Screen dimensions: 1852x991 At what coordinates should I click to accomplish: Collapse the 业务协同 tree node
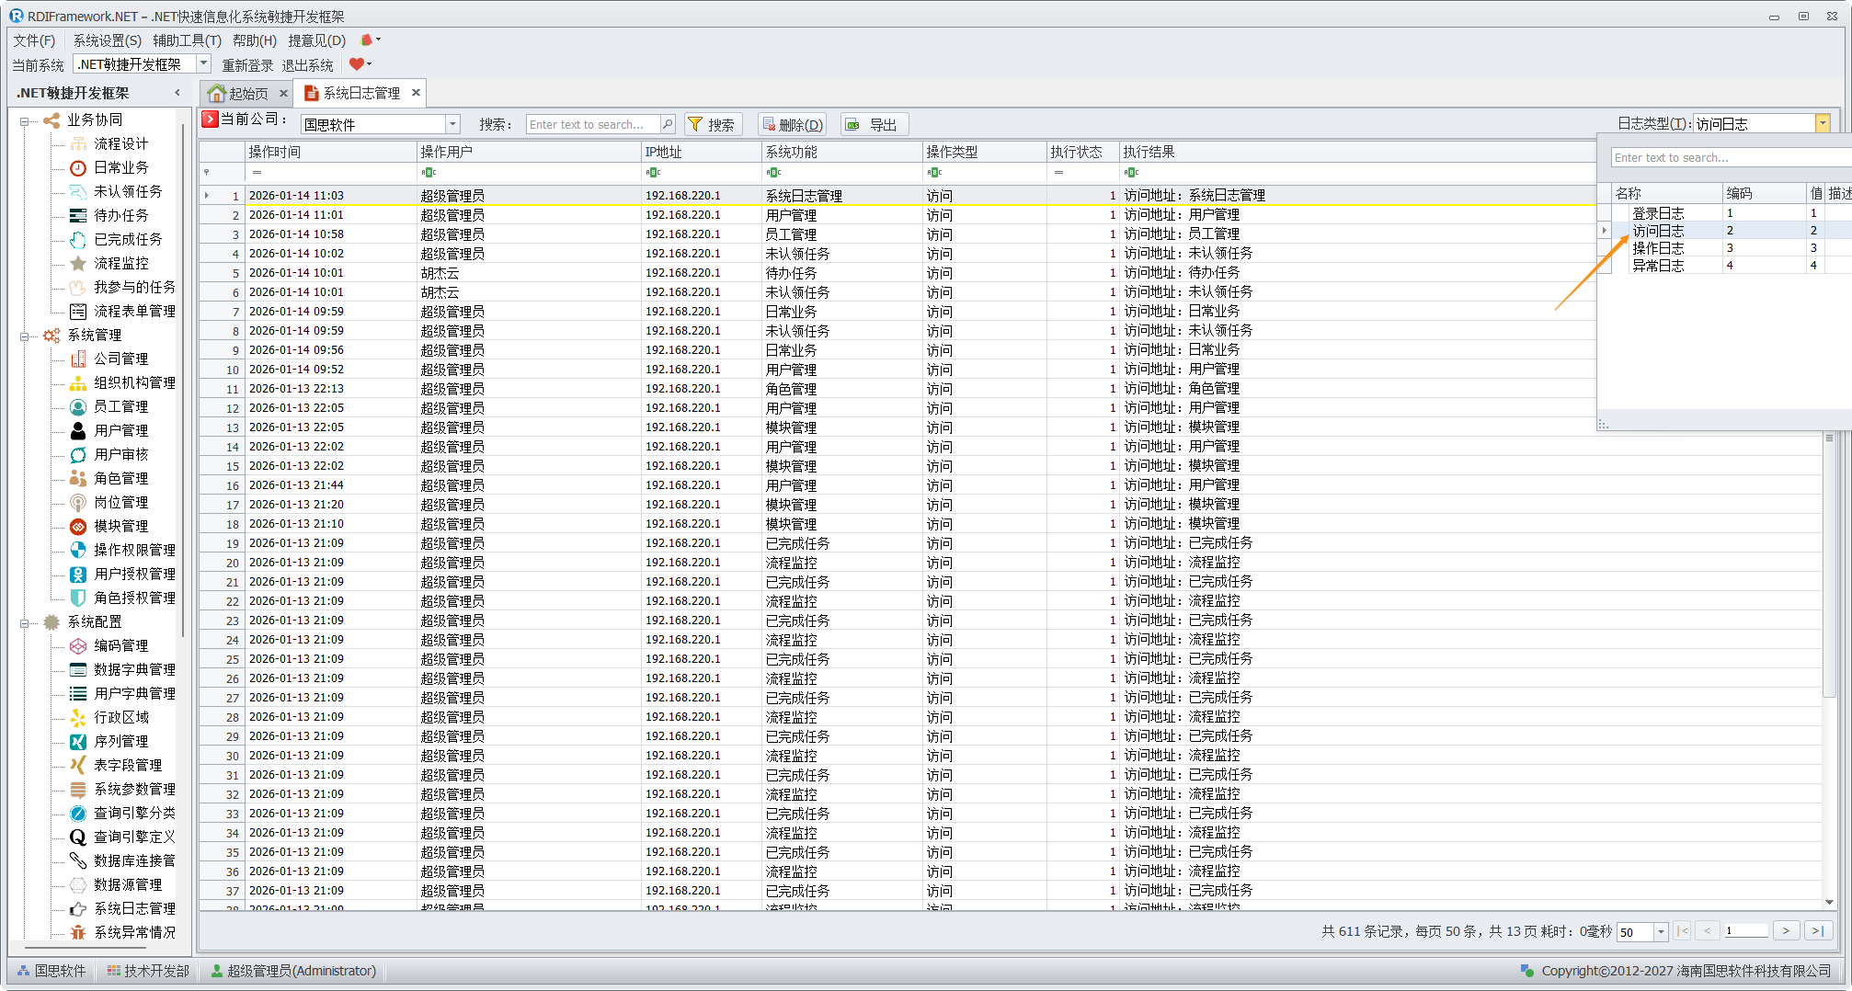point(25,120)
